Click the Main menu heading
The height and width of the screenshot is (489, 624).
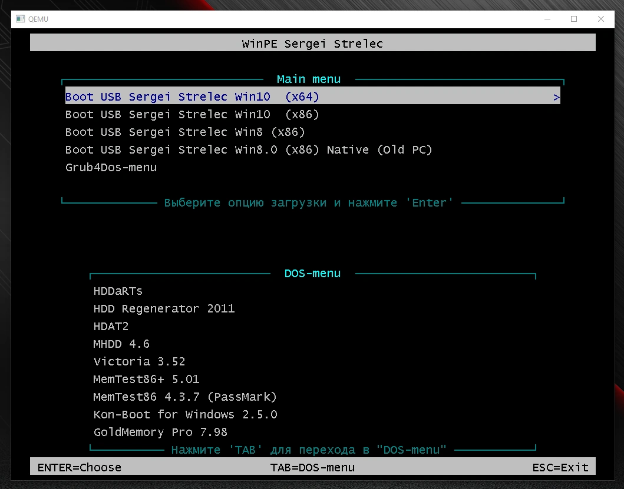point(309,79)
